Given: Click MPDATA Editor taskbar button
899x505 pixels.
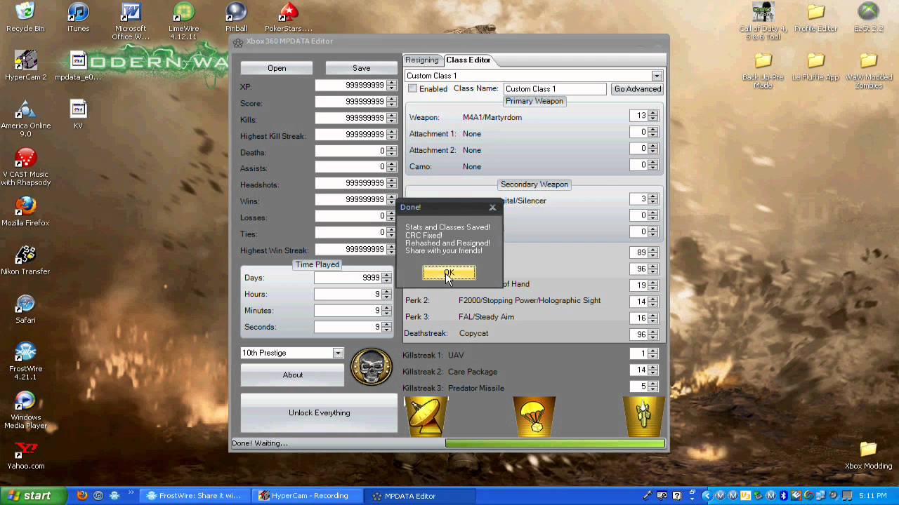Looking at the screenshot, I should coord(419,496).
